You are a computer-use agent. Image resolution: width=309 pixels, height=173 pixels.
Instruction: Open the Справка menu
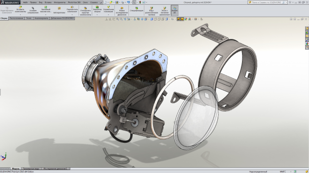point(94,2)
